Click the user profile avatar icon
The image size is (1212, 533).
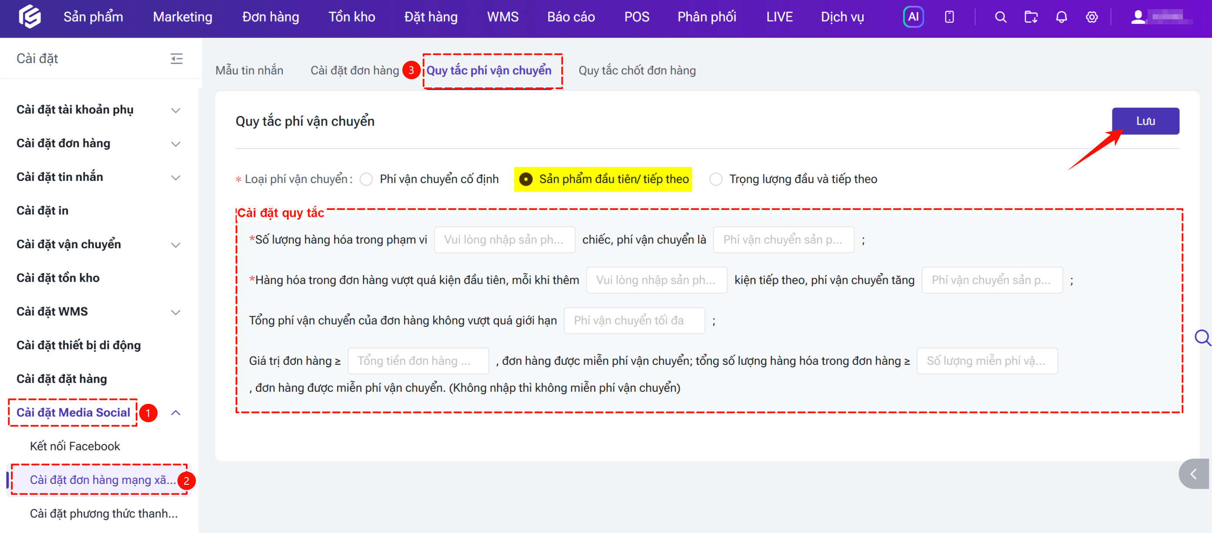pos(1138,17)
